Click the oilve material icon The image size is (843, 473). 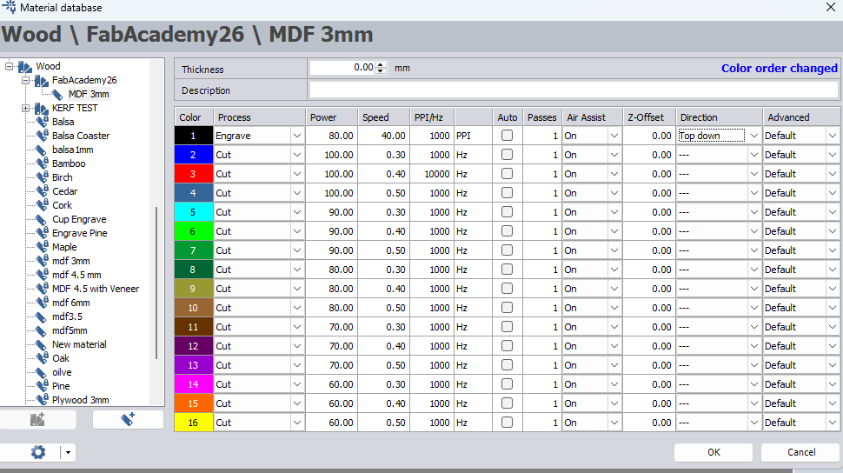(41, 372)
